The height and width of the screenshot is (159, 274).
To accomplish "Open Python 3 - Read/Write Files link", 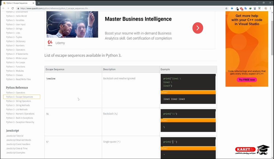I will pyautogui.click(x=18, y=79).
